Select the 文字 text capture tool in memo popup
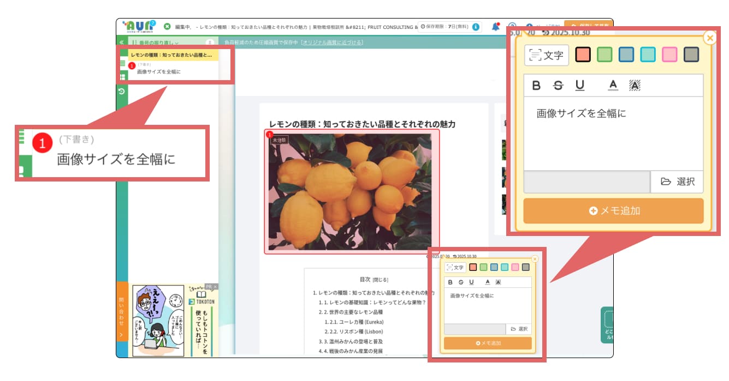 pos(546,53)
